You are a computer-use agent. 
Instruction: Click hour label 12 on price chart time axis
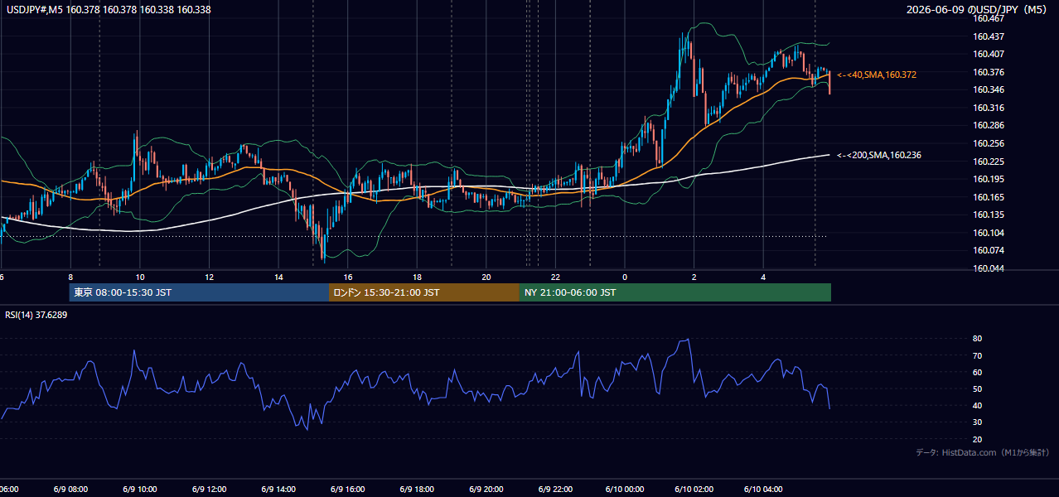coord(209,277)
